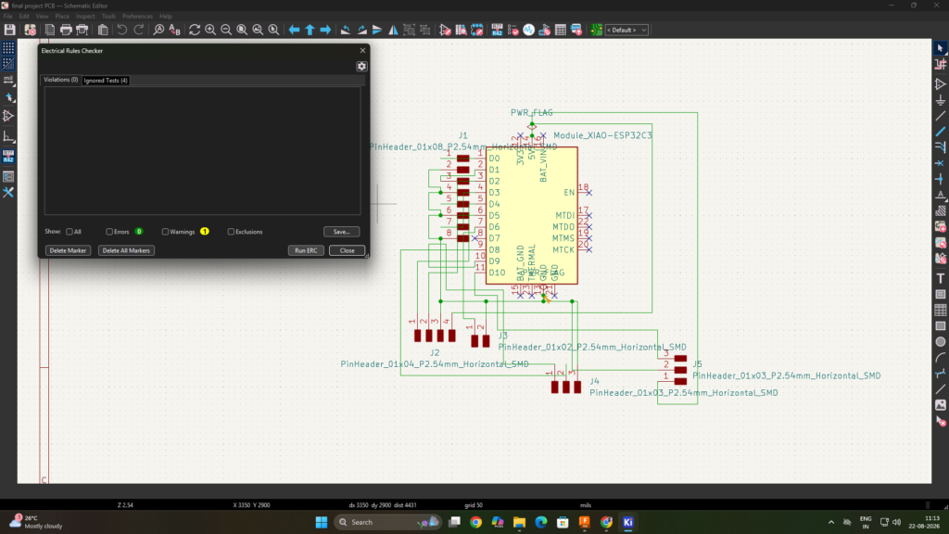This screenshot has width=949, height=534.
Task: Toggle grid overrides in left toolbar
Action: click(x=8, y=64)
